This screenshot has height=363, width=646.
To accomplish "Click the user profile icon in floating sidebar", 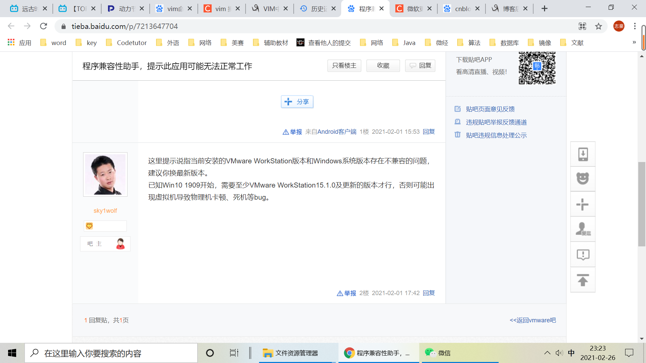I will click(583, 229).
